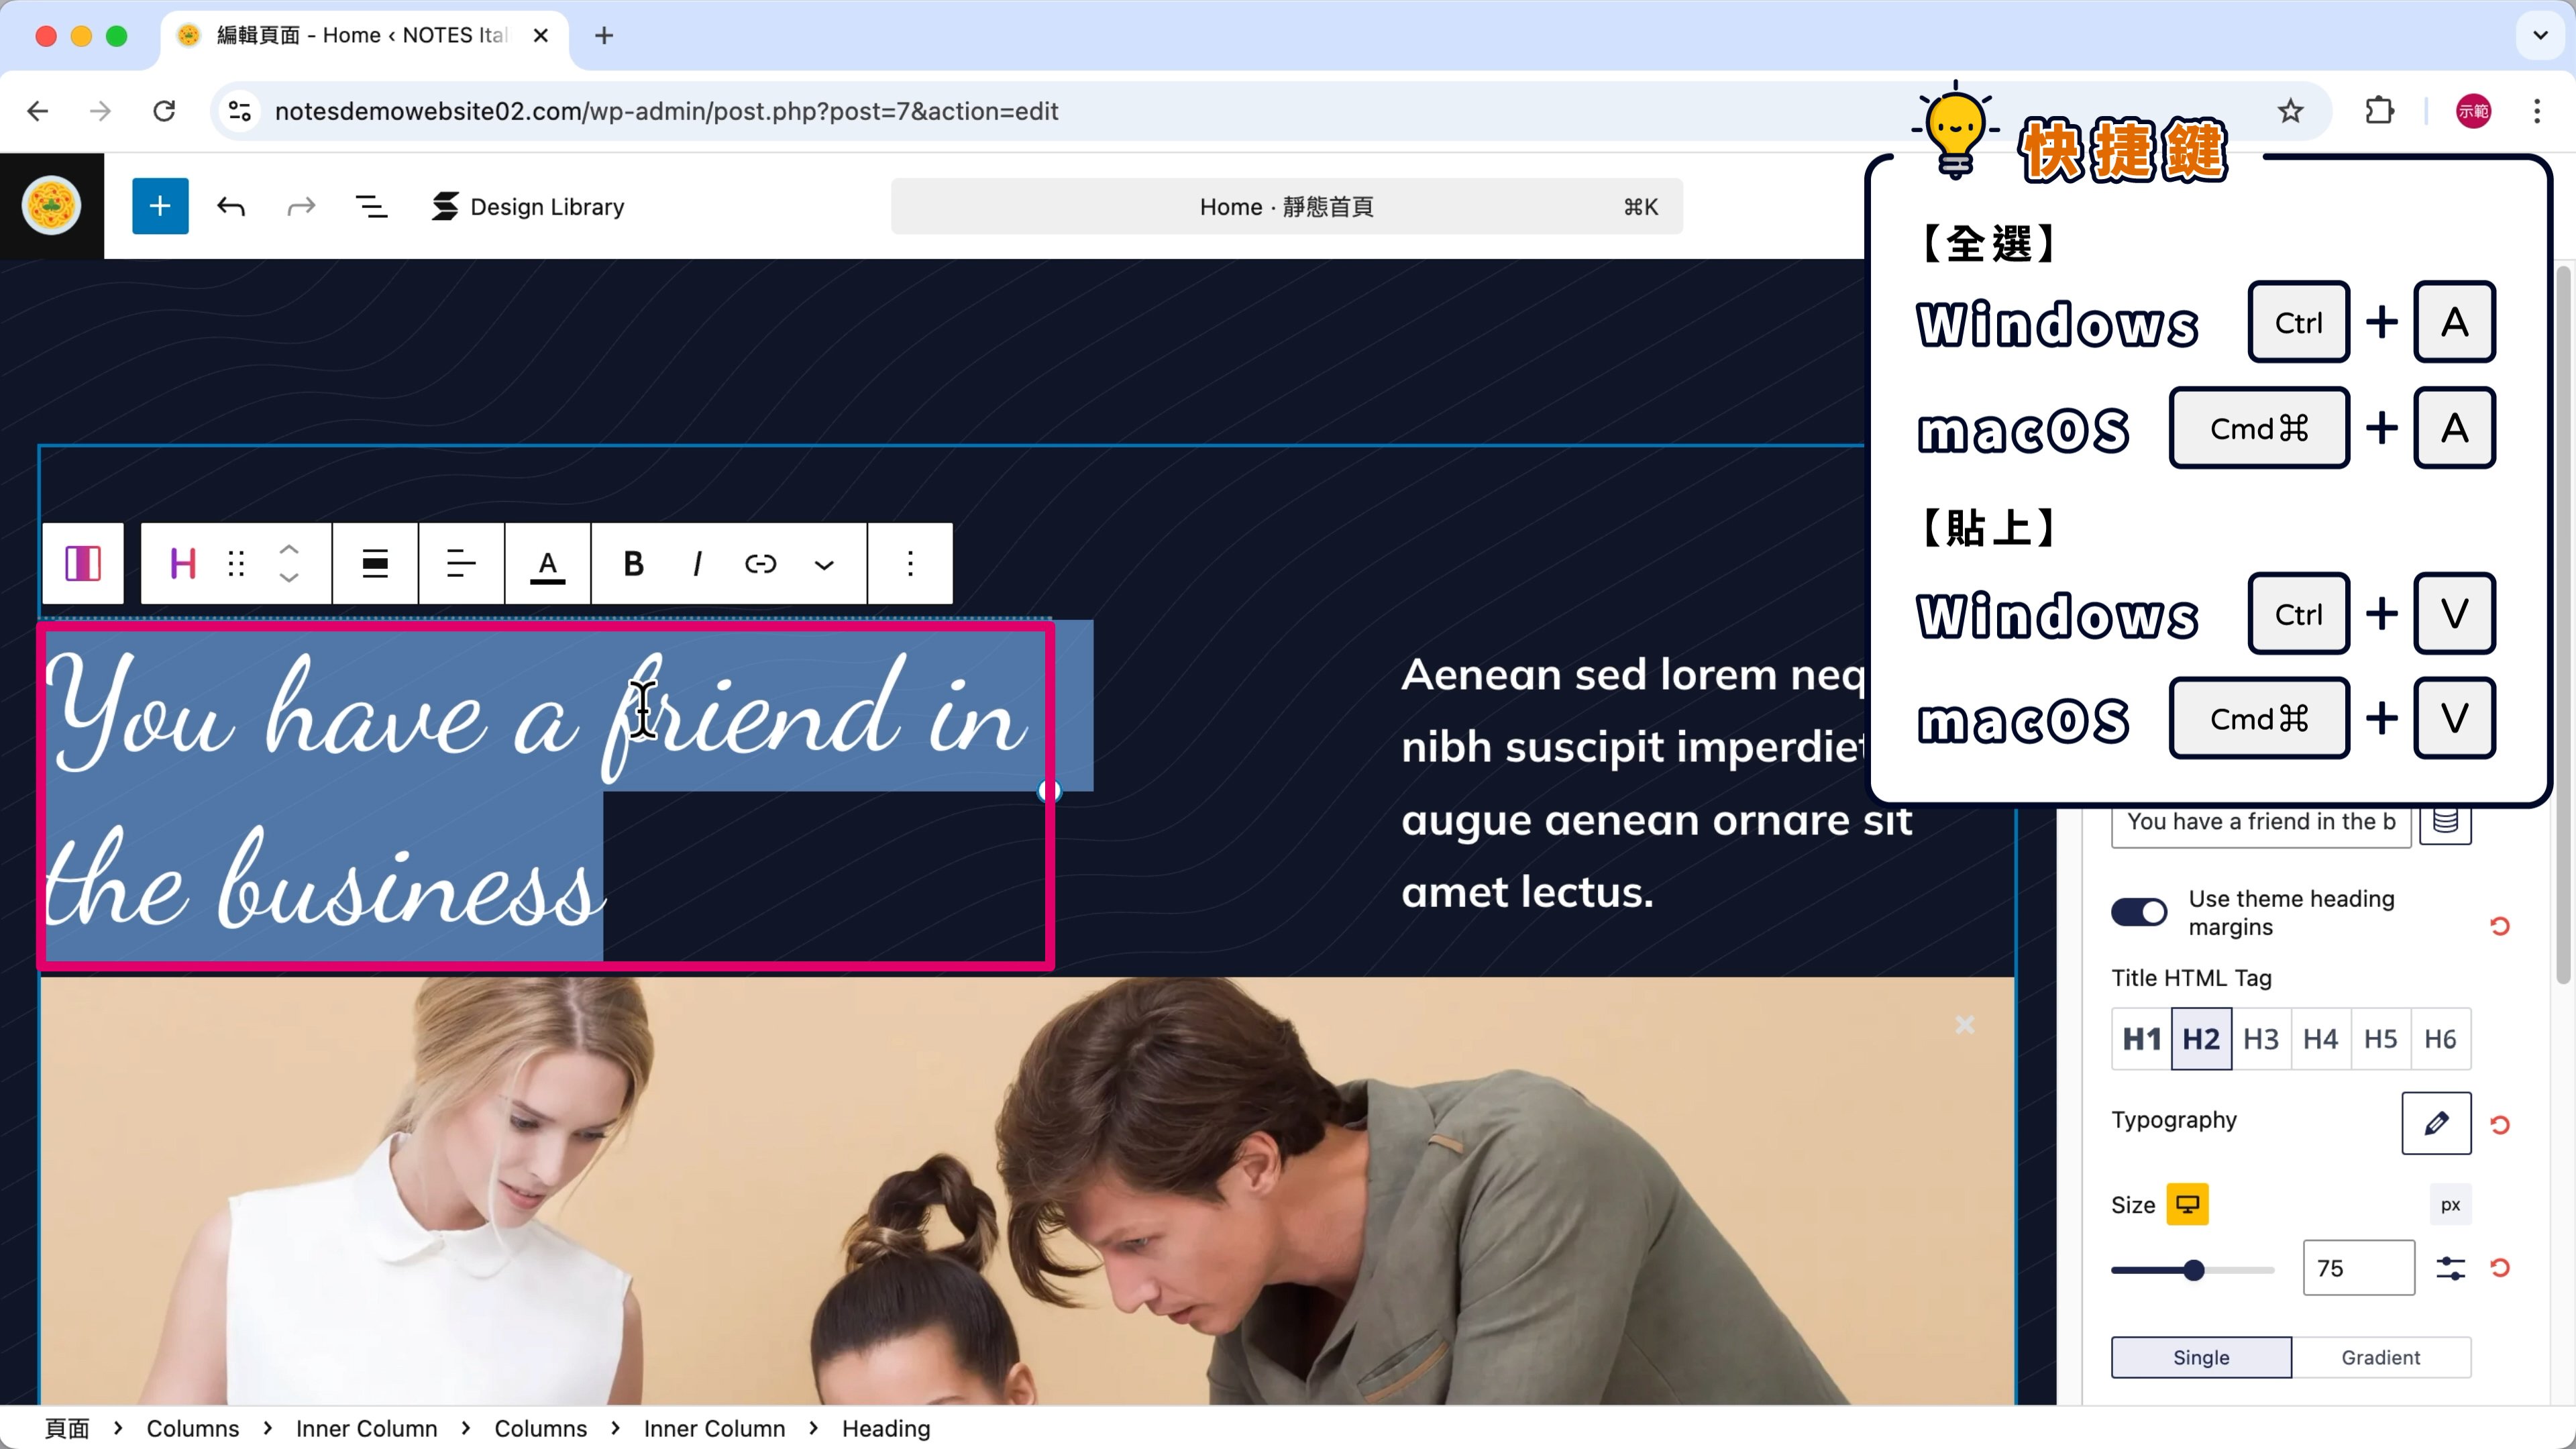Select H1 as the title HTML tag

click(x=2141, y=1039)
